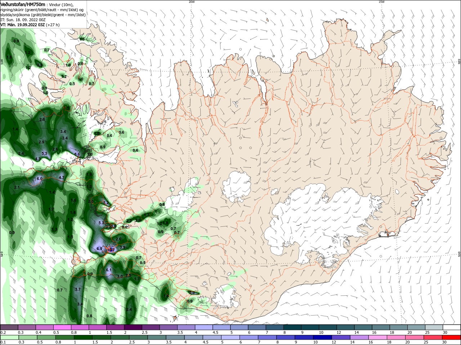Click the '20W' longitude label
This screenshot has height=345, width=461.
(192, 2)
